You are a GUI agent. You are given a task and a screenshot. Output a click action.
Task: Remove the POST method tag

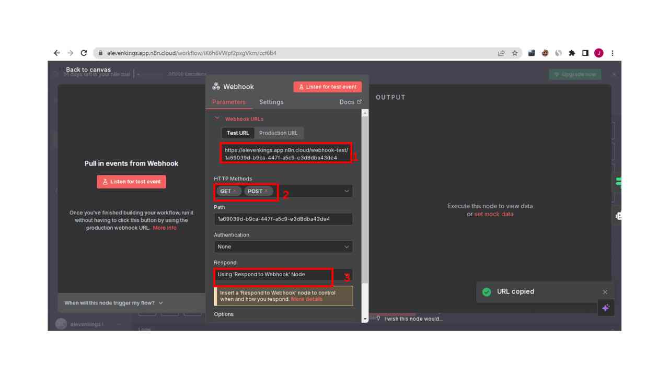coord(266,191)
